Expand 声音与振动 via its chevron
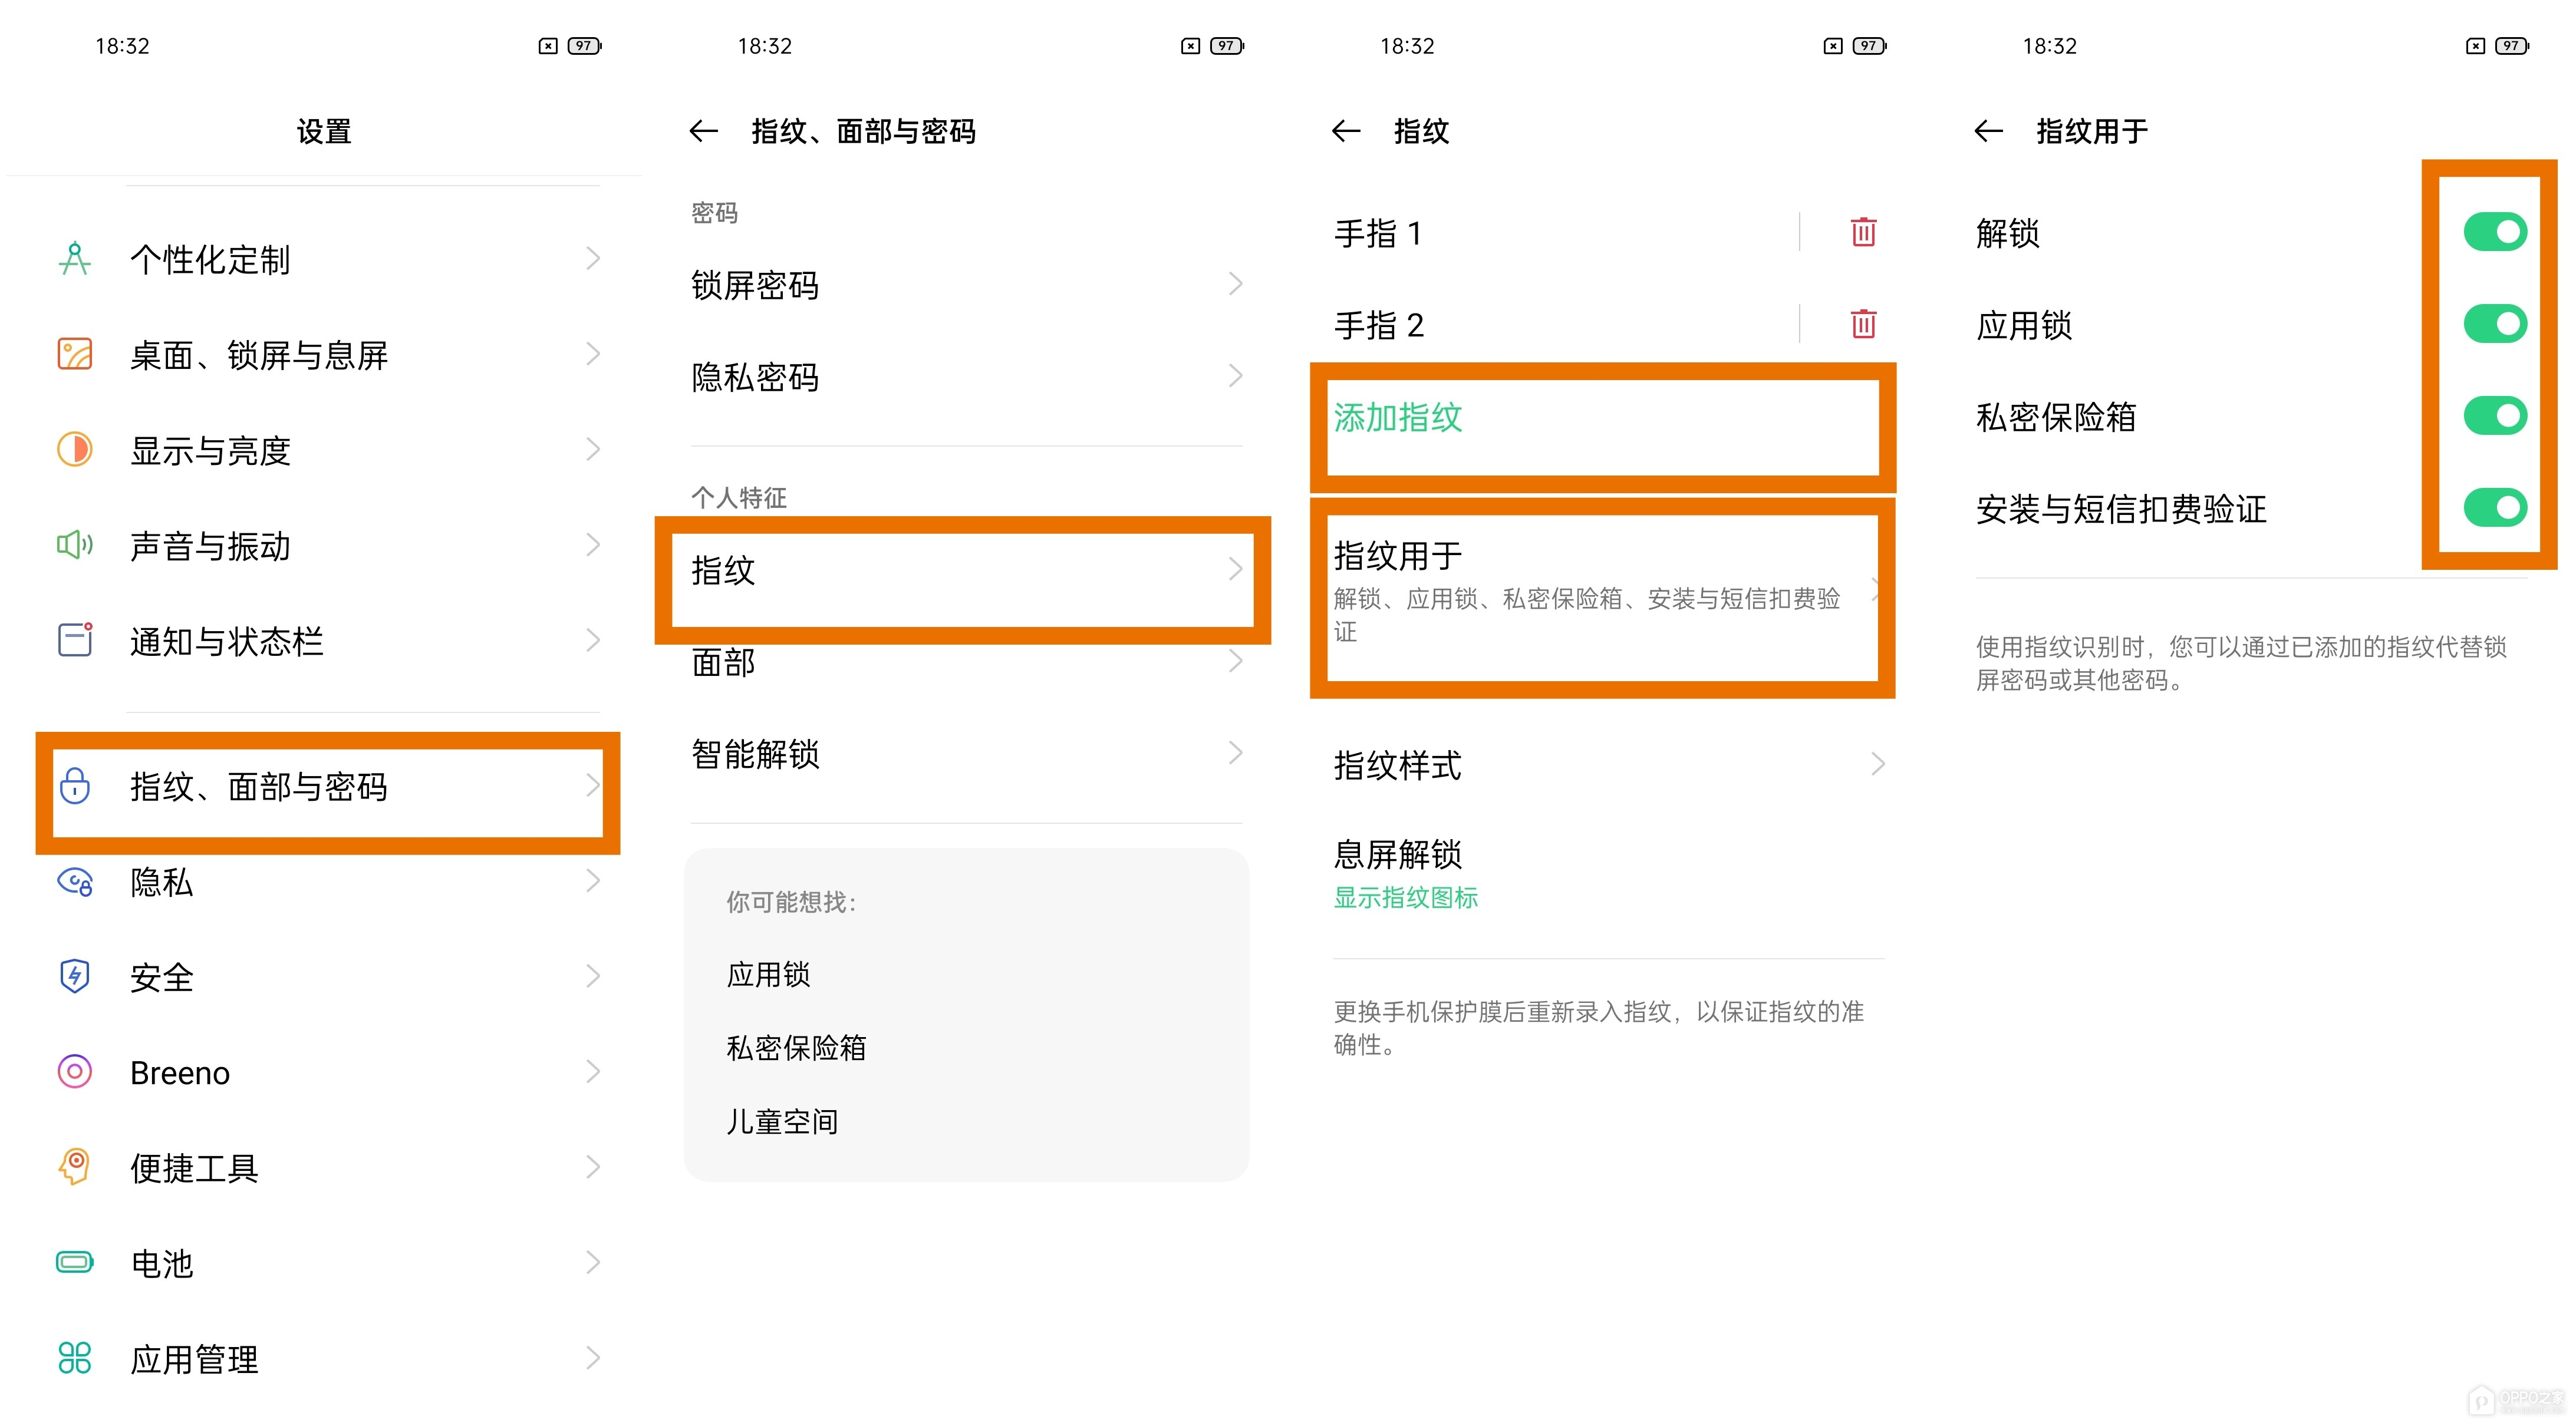 tap(593, 544)
